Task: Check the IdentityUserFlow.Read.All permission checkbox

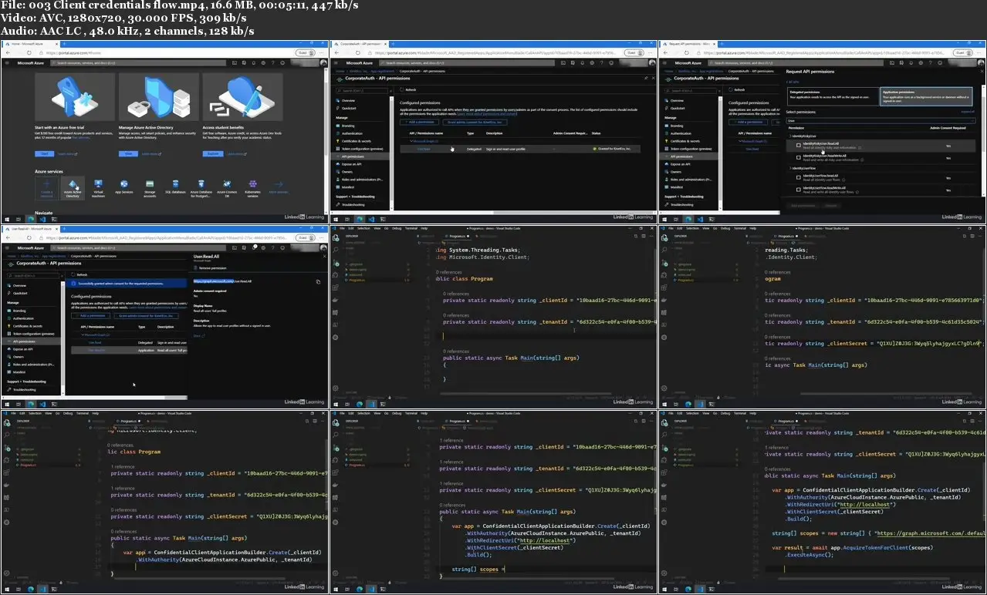Action: [799, 176]
